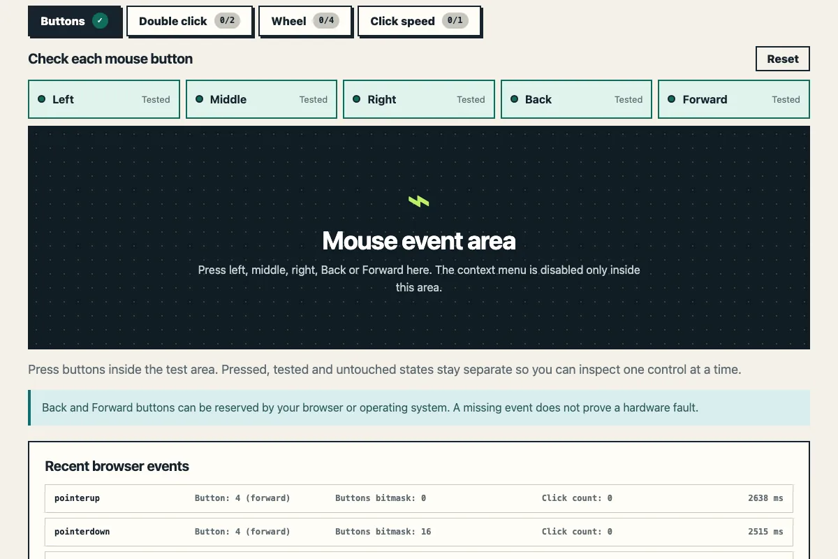The height and width of the screenshot is (559, 838).
Task: Click the 0/1 badge on Click speed
Action: (x=455, y=21)
